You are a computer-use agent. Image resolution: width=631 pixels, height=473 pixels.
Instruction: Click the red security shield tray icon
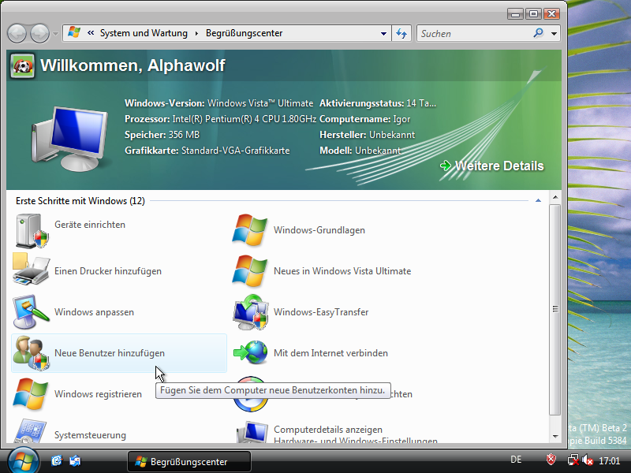point(552,460)
